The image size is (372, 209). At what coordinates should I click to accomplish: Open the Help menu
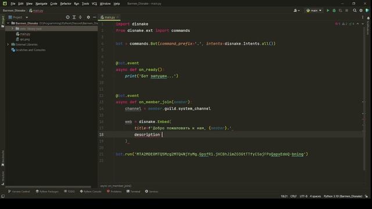116,3
